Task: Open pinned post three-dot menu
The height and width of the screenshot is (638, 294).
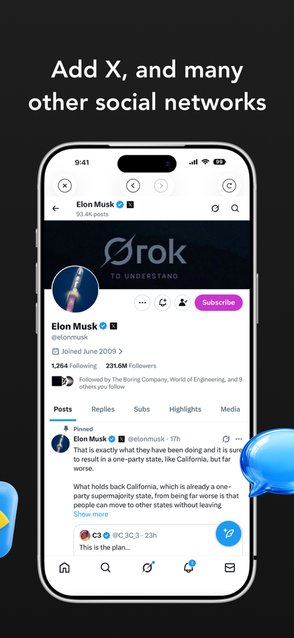Action: tap(239, 439)
